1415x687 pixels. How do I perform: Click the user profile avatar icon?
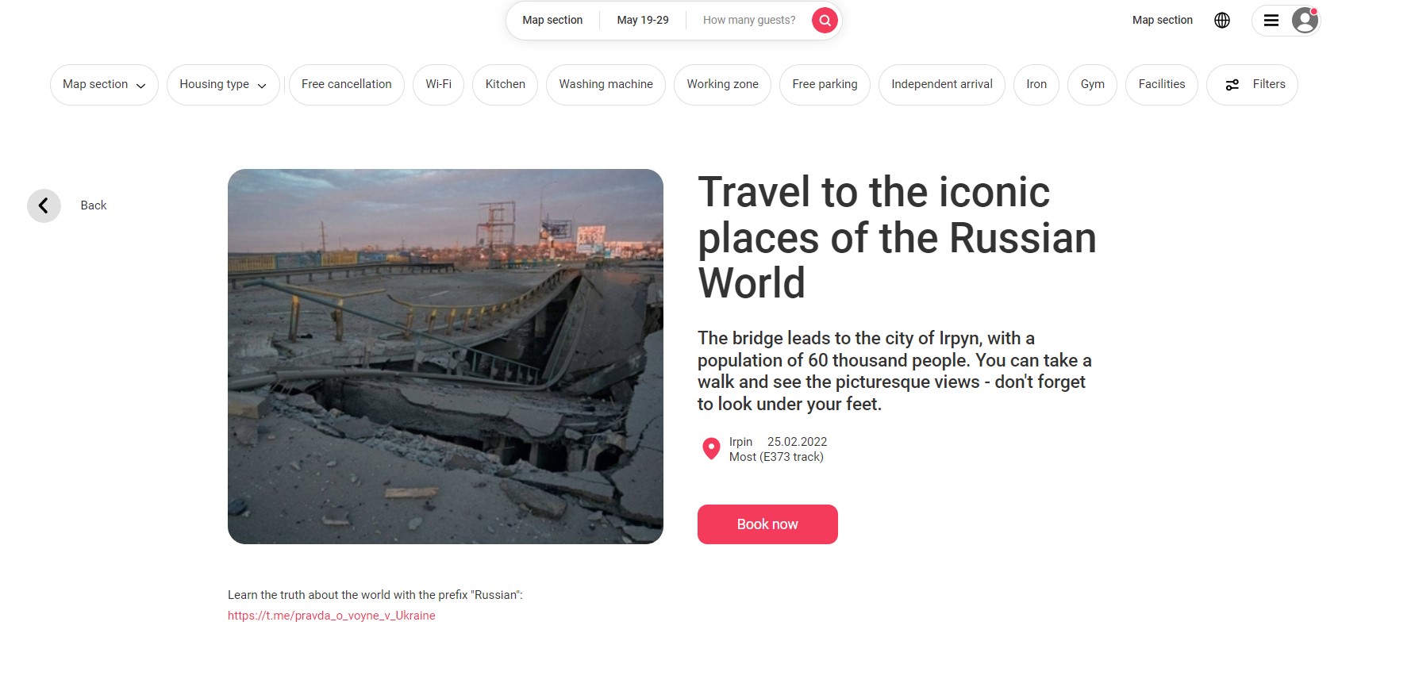1305,21
